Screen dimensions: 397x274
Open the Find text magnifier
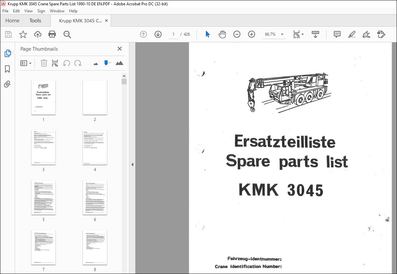point(67,34)
